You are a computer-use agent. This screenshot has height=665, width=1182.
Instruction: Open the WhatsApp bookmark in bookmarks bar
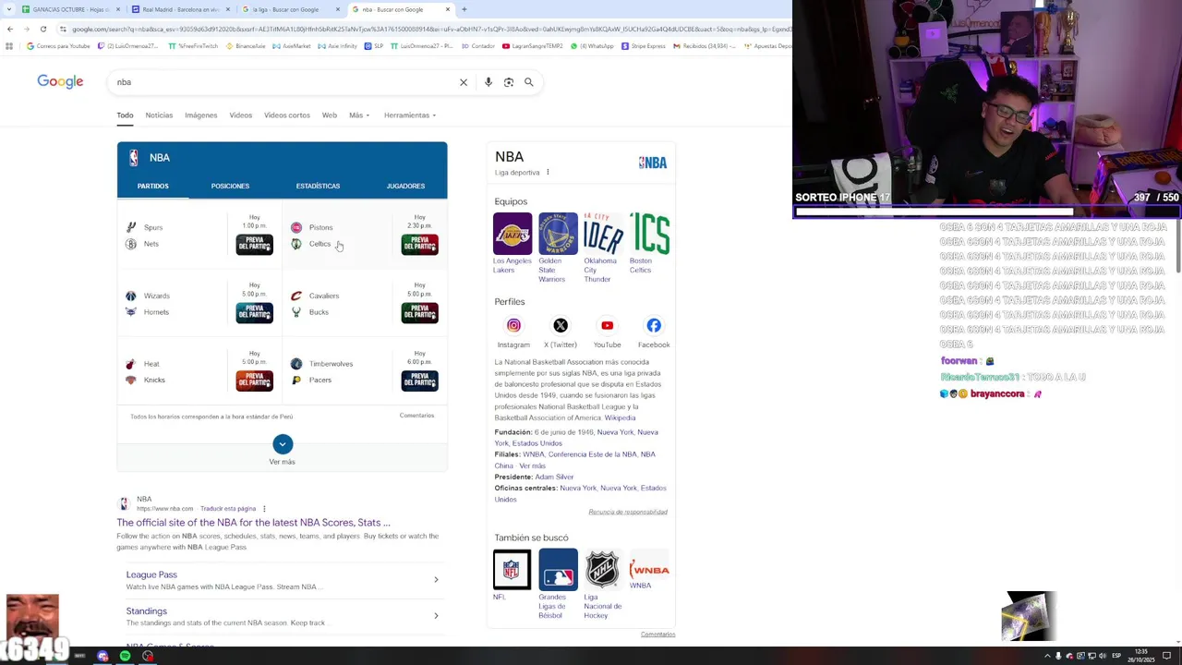[x=594, y=46]
